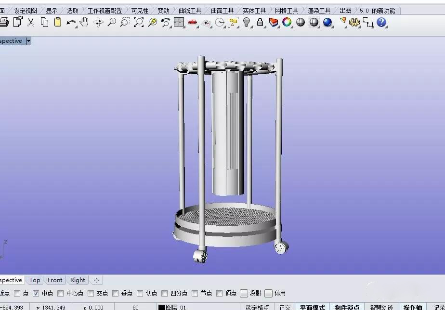
Task: Open the 曲线工具 toolbar tab
Action: coord(190,10)
